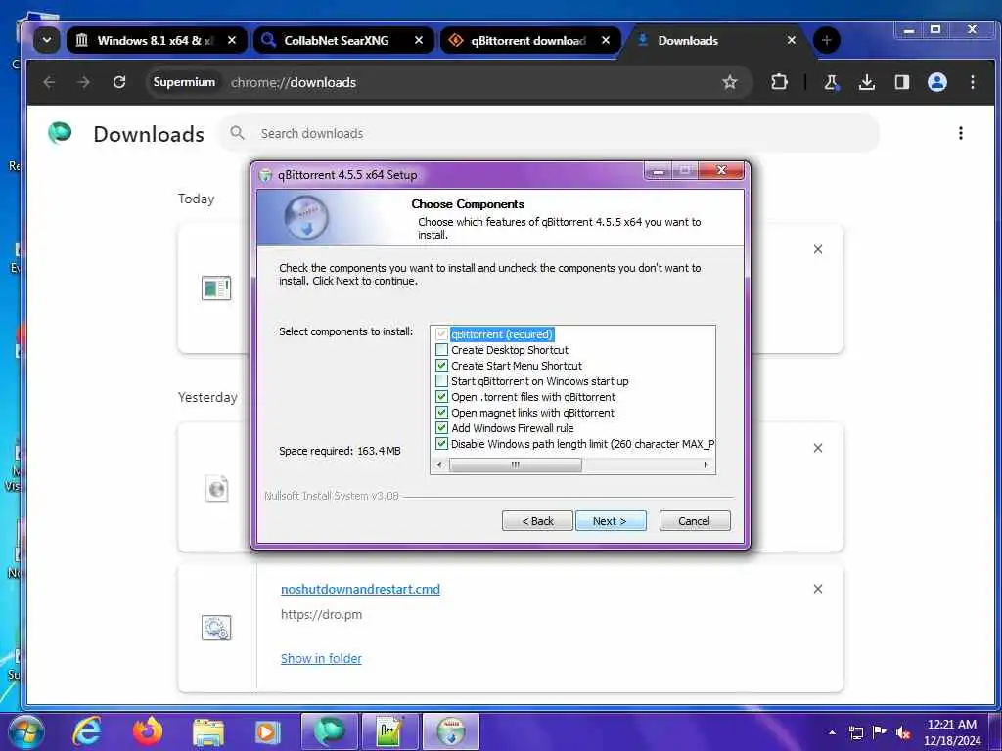Open the browser three-dot menu
The height and width of the screenshot is (751, 1002).
pyautogui.click(x=972, y=82)
